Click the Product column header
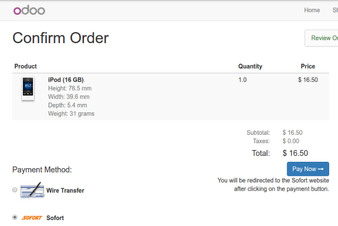This screenshot has height=226, width=338. click(x=25, y=66)
